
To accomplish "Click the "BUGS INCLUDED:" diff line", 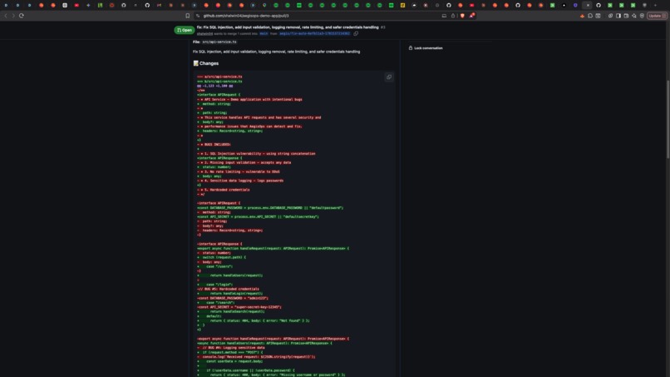I will 214,145.
